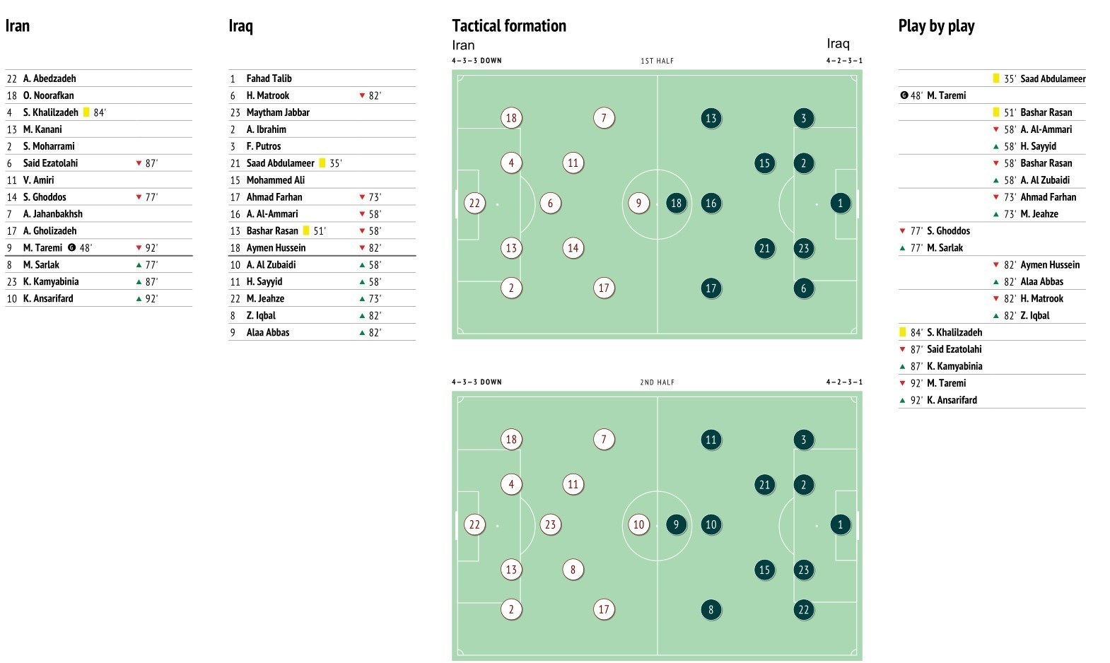Select A. Abedzadeh in the Iran lineup
The width and height of the screenshot is (1110, 663).
click(49, 78)
